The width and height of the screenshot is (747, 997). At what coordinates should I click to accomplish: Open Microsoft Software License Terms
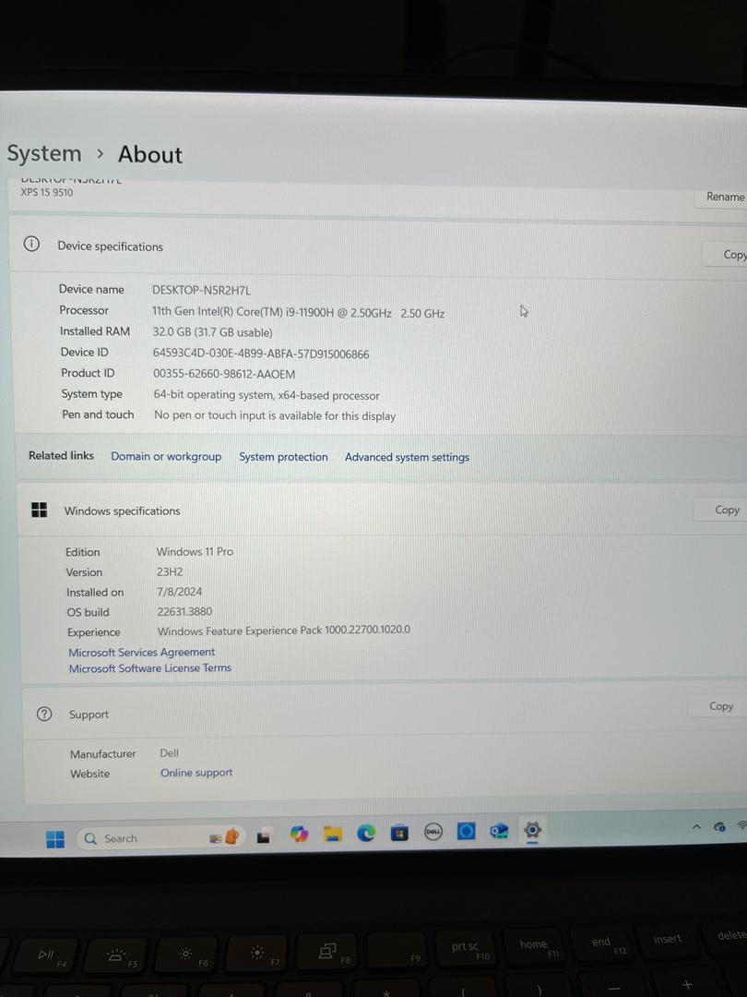point(150,668)
